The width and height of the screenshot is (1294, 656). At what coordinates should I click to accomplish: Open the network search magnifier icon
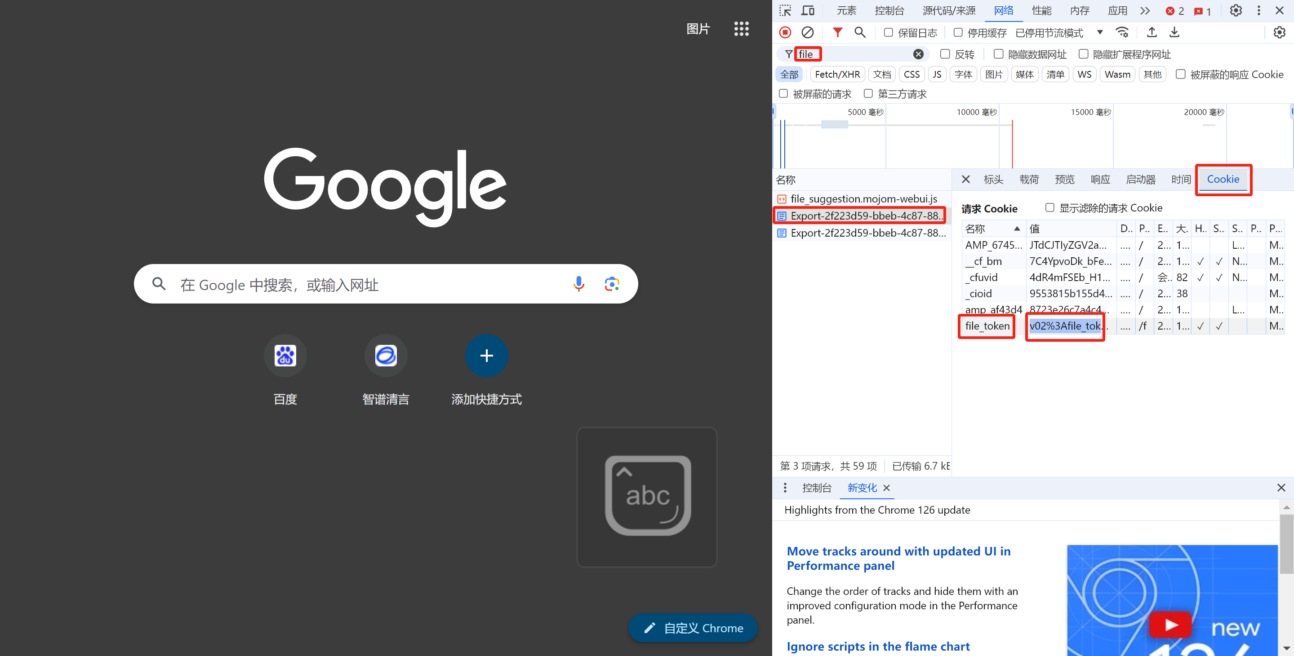point(859,33)
